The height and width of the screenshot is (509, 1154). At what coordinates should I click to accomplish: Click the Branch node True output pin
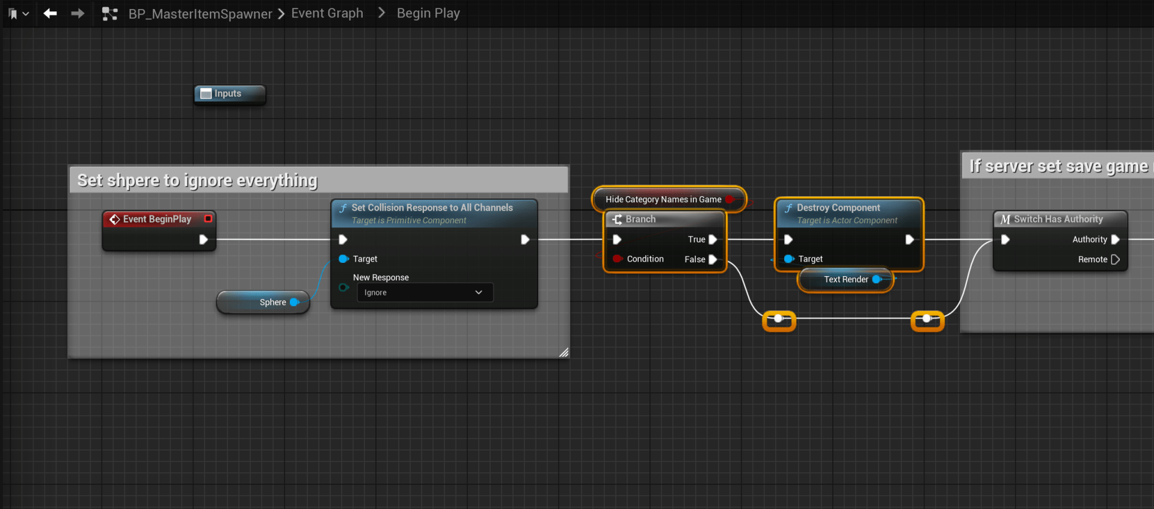pyautogui.click(x=713, y=239)
